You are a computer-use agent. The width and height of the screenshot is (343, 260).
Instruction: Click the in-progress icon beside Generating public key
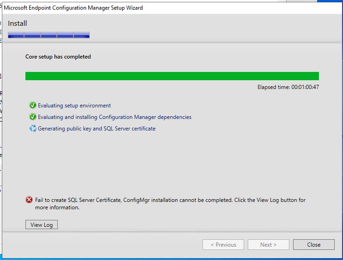[x=33, y=128]
